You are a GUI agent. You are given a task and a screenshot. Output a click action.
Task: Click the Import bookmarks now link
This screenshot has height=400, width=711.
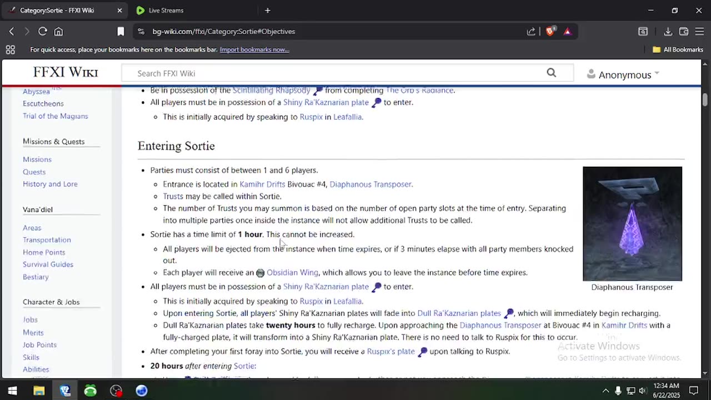click(254, 49)
